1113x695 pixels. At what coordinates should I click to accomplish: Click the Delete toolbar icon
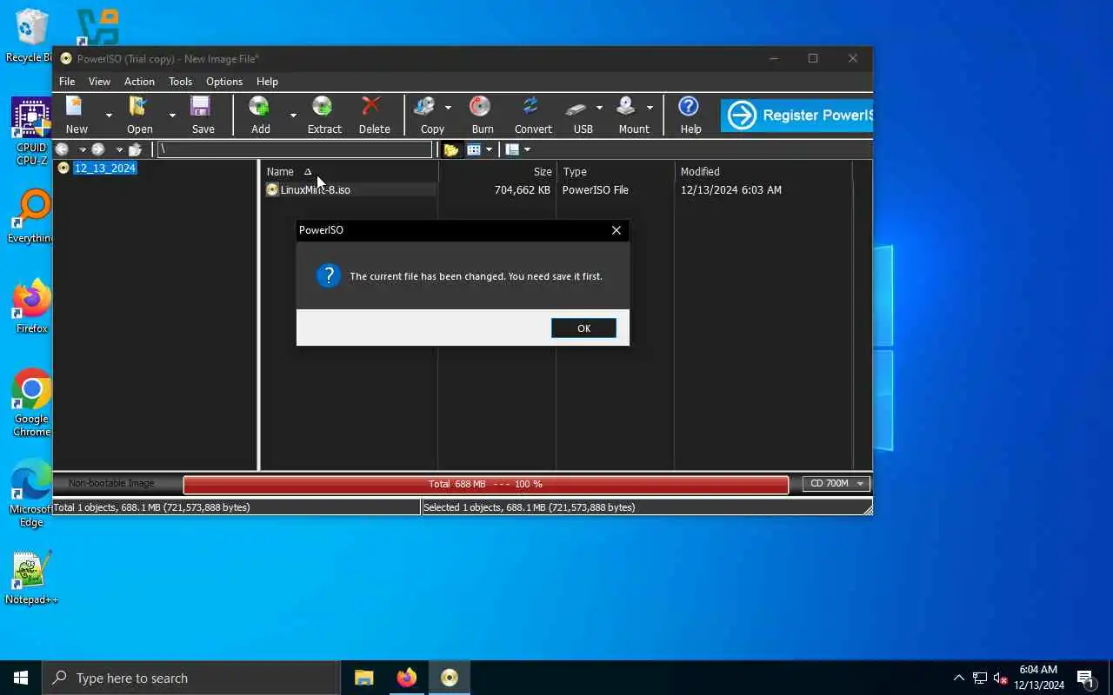[x=372, y=107]
